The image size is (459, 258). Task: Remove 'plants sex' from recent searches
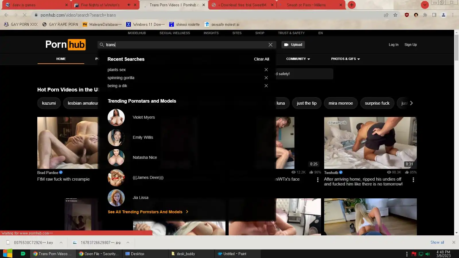tap(266, 70)
